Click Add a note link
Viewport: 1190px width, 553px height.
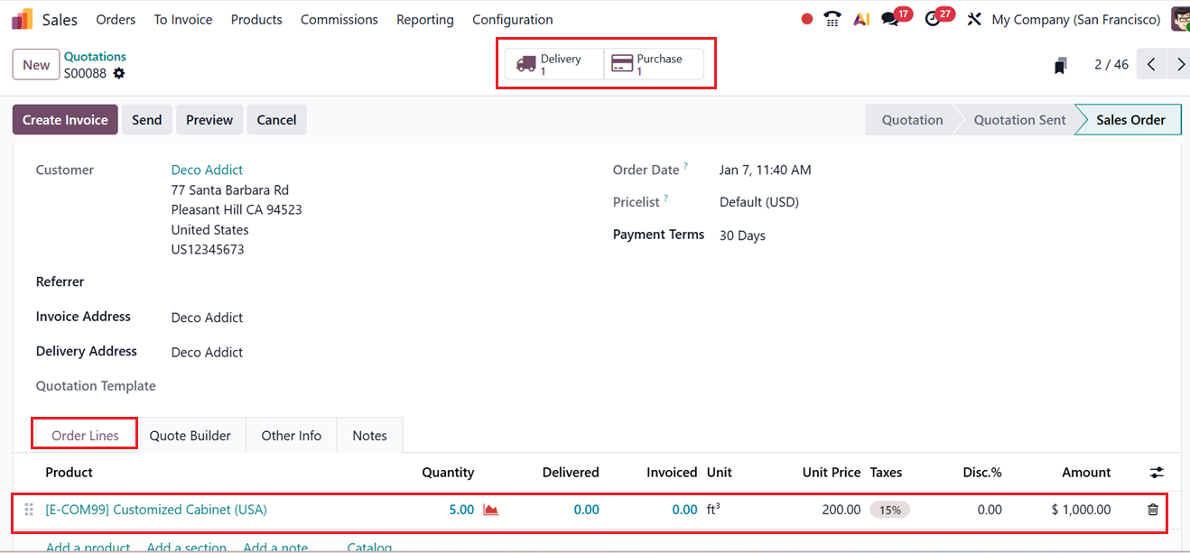(275, 547)
